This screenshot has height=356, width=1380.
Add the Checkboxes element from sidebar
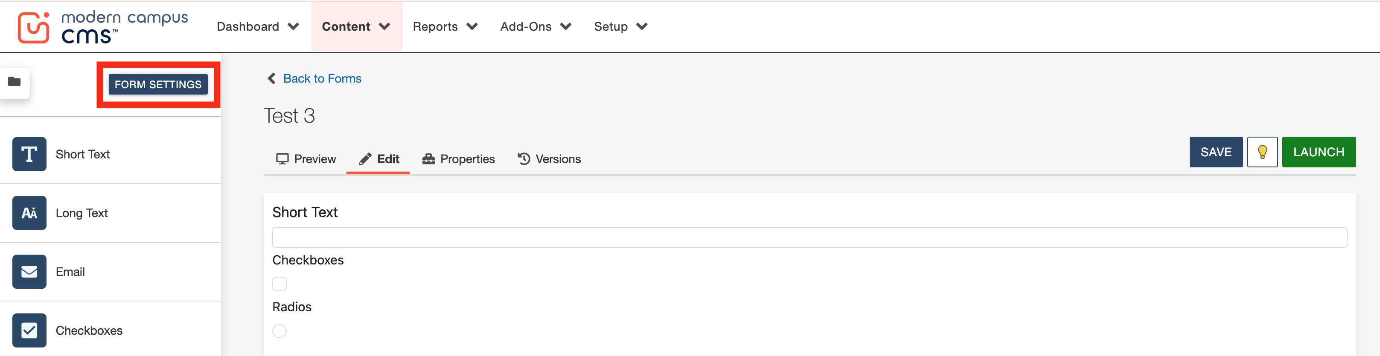click(29, 330)
